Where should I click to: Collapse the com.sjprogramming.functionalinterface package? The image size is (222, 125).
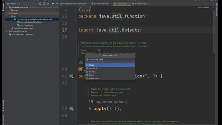click(x=12, y=19)
